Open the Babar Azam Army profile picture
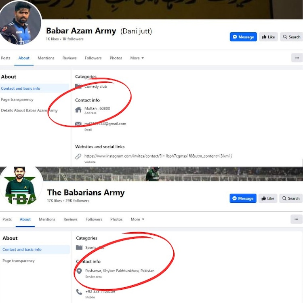Viewport: 303px width, 303px height. [21, 22]
